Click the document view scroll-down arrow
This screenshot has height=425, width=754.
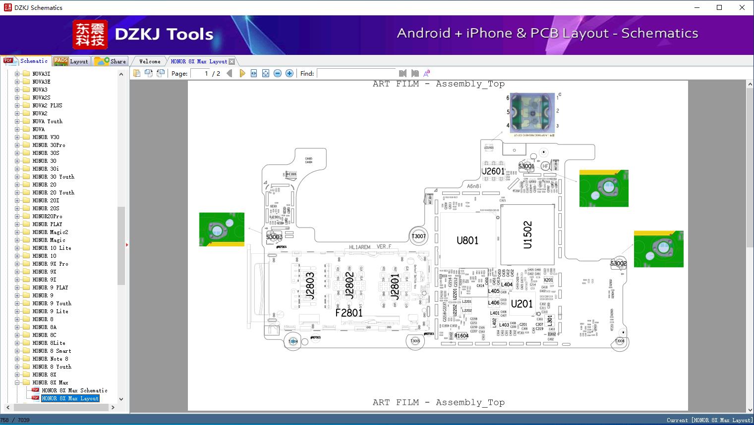coord(750,409)
